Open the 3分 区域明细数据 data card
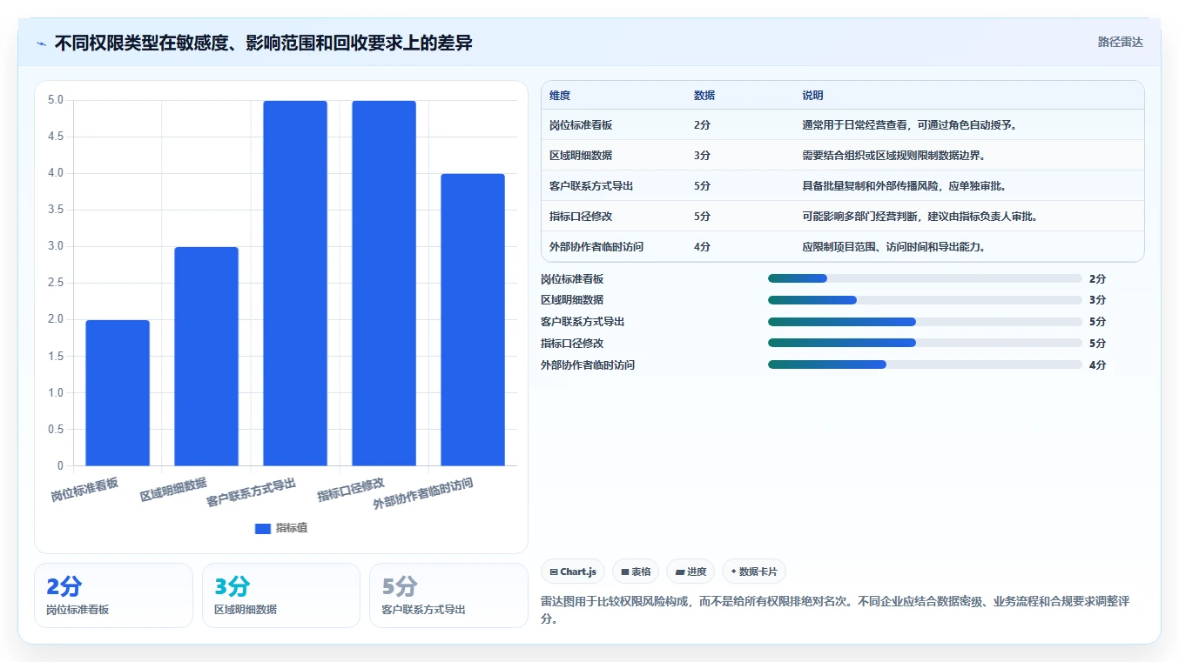This screenshot has width=1179, height=662. click(281, 595)
